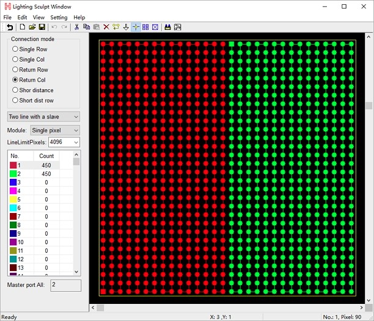Click the canvas vertical scrollbar down arrow
Image resolution: width=374 pixels, height=321 pixels.
pyautogui.click(x=369, y=300)
